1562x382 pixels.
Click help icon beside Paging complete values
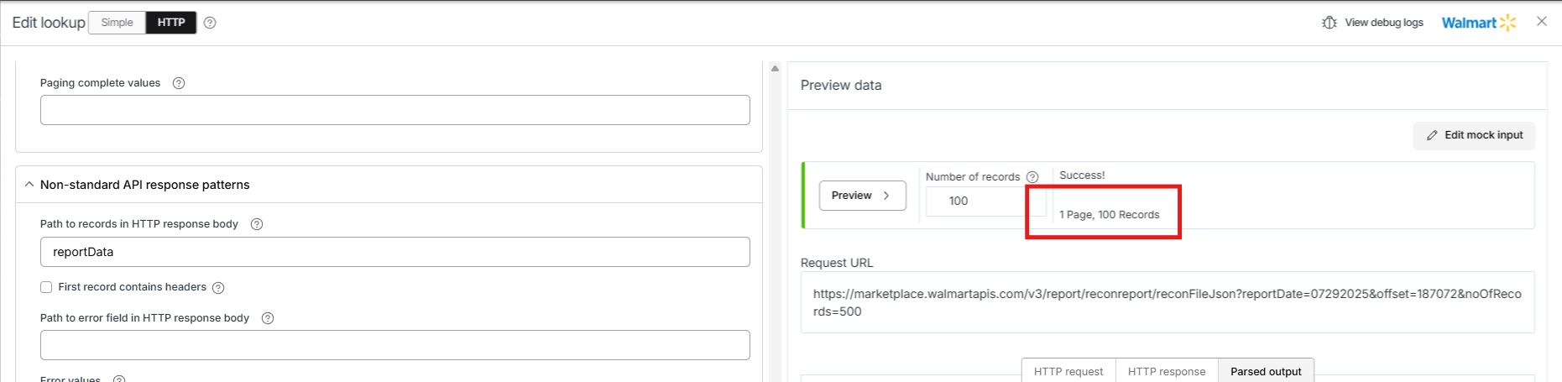click(x=179, y=83)
